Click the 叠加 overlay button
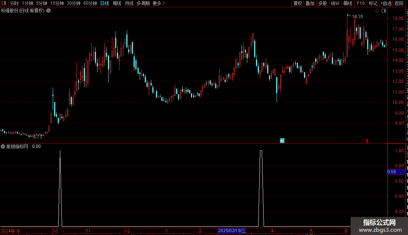 click(310, 3)
